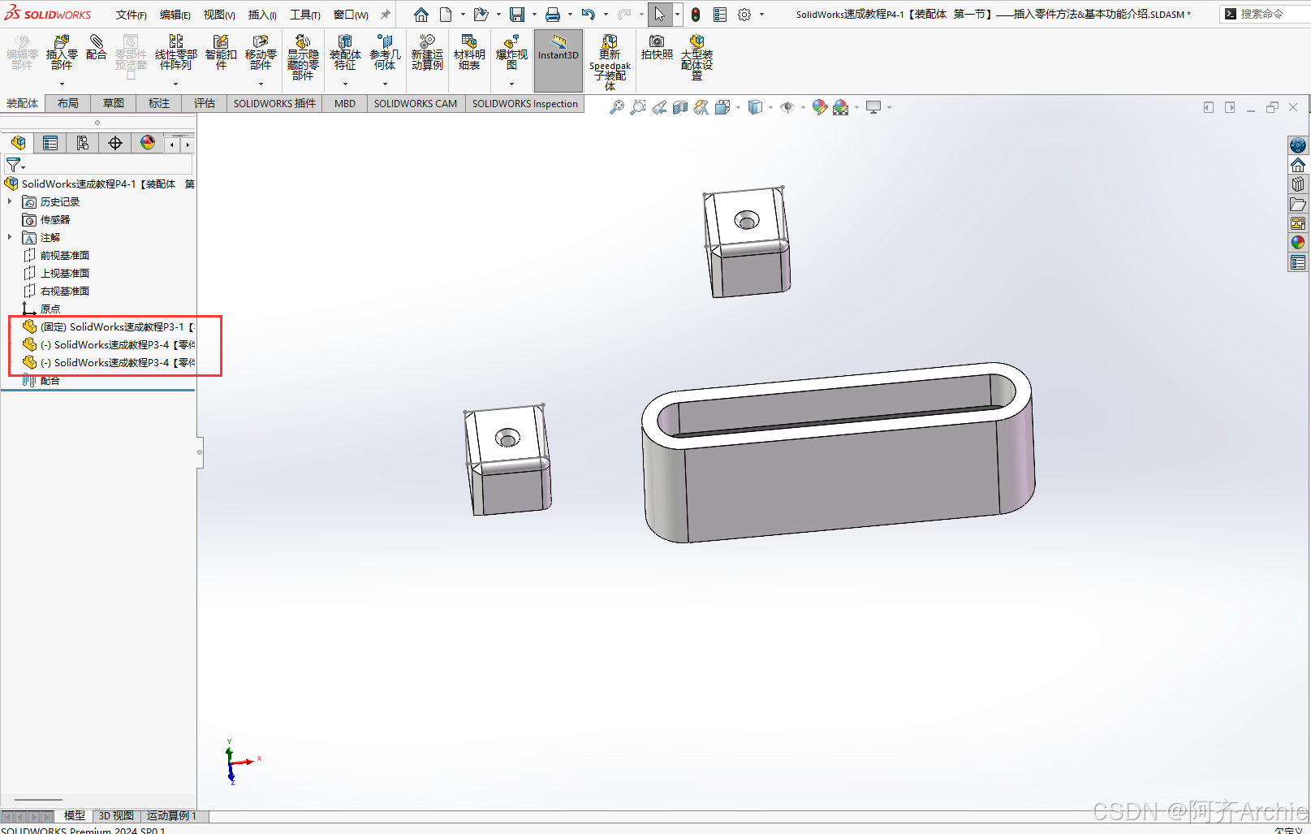Toggle the Section View icon
The image size is (1311, 834).
point(680,107)
